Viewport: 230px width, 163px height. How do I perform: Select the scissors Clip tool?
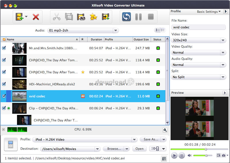(x=57, y=17)
